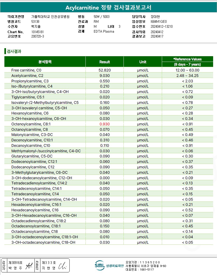Select '3-OH-hexanoylcarnitine, C6-OH' row name
The image size is (217, 275).
[39, 119]
